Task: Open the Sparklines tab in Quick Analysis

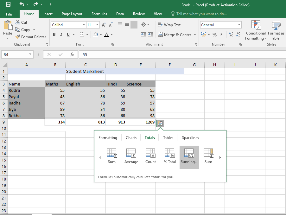Action: (x=190, y=138)
